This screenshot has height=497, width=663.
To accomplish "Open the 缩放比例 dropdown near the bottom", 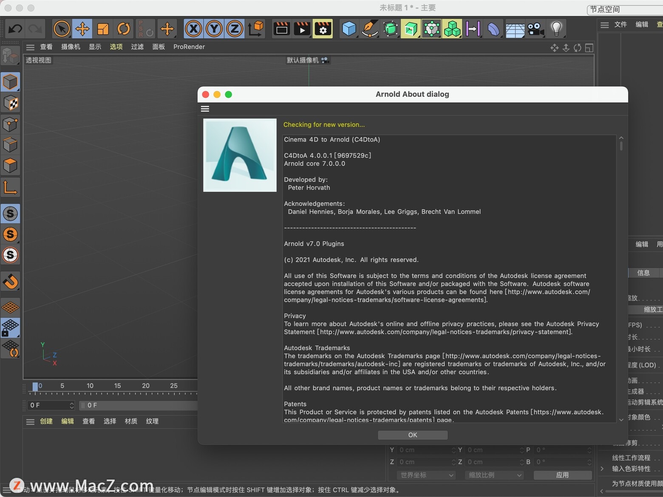I will click(x=494, y=475).
